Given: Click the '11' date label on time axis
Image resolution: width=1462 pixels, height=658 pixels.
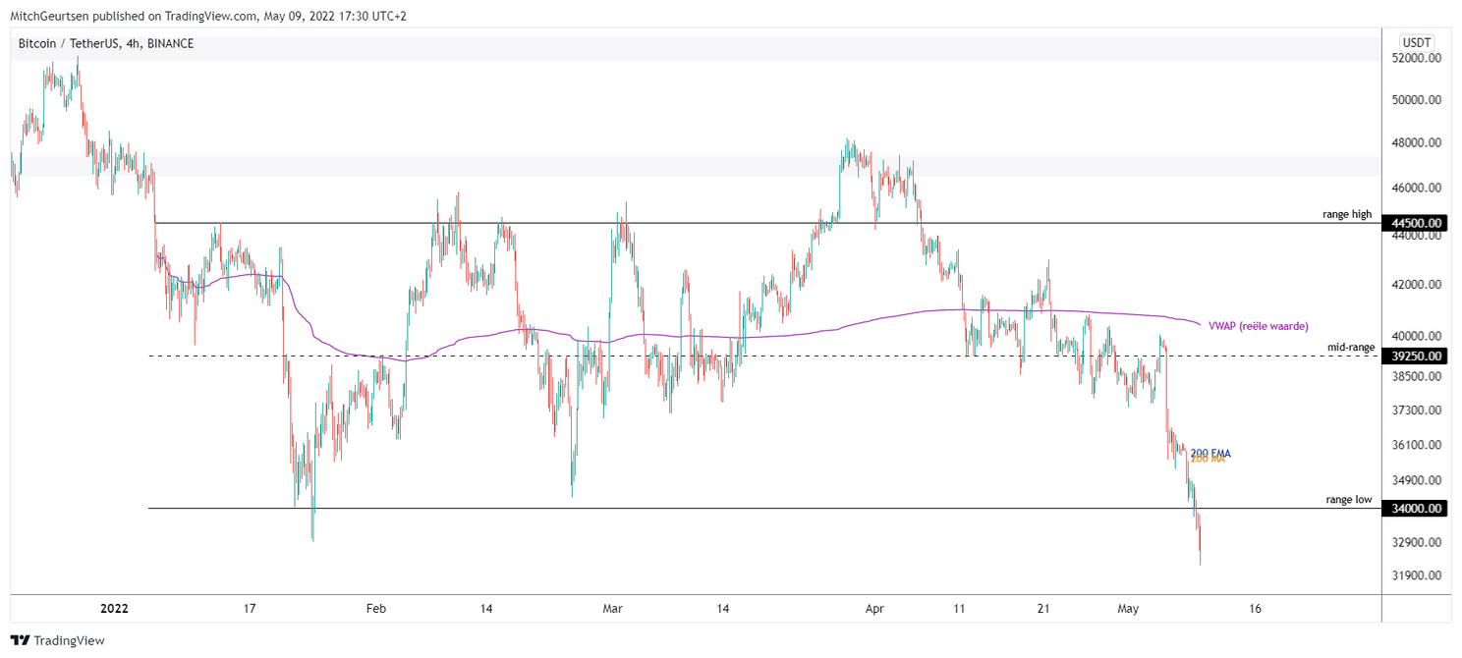Looking at the screenshot, I should (x=960, y=609).
